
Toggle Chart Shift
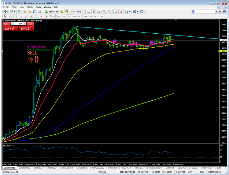[121, 11]
